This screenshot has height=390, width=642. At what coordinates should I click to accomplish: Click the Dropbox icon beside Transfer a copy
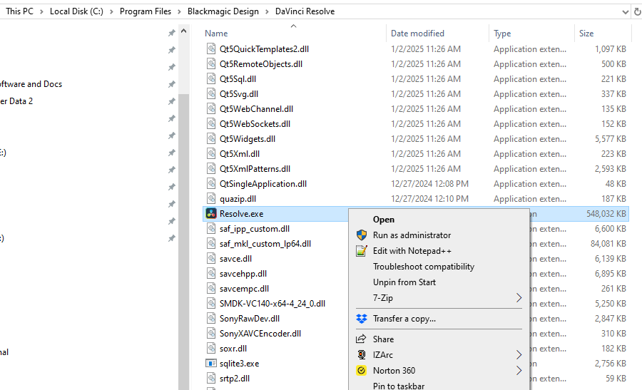(x=362, y=319)
